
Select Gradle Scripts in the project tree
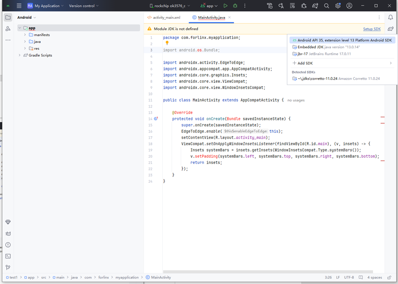(x=38, y=55)
